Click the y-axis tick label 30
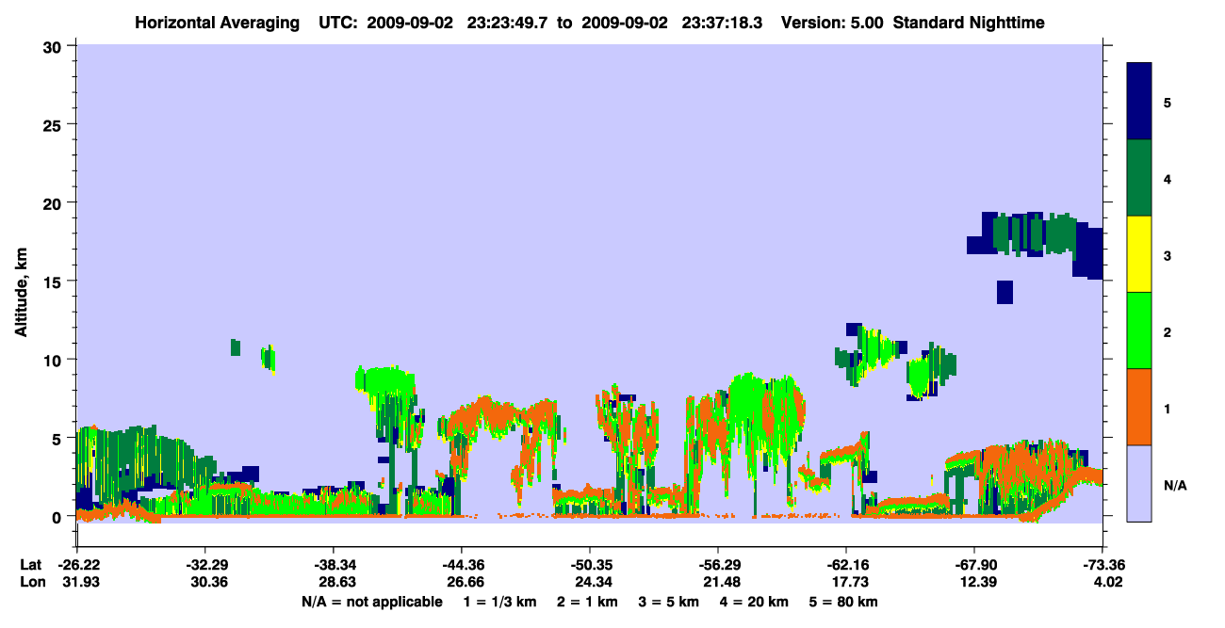Image resolution: width=1225 pixels, height=628 pixels. [x=54, y=46]
